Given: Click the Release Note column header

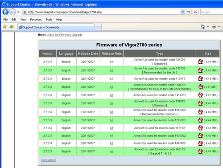Looking at the screenshot, I should (111, 53).
